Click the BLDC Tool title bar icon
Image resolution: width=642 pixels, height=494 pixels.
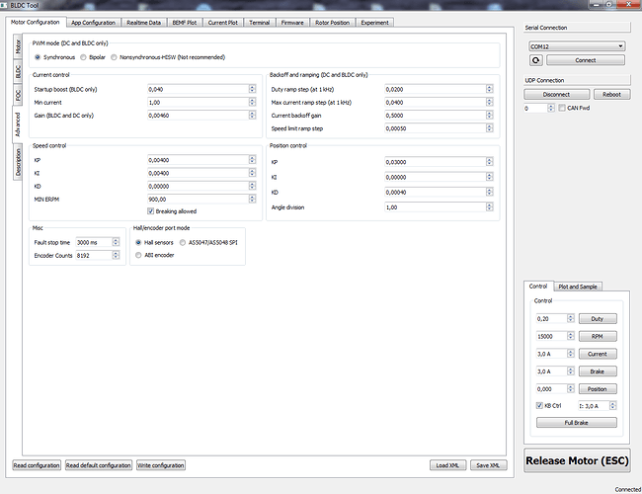tap(5, 6)
